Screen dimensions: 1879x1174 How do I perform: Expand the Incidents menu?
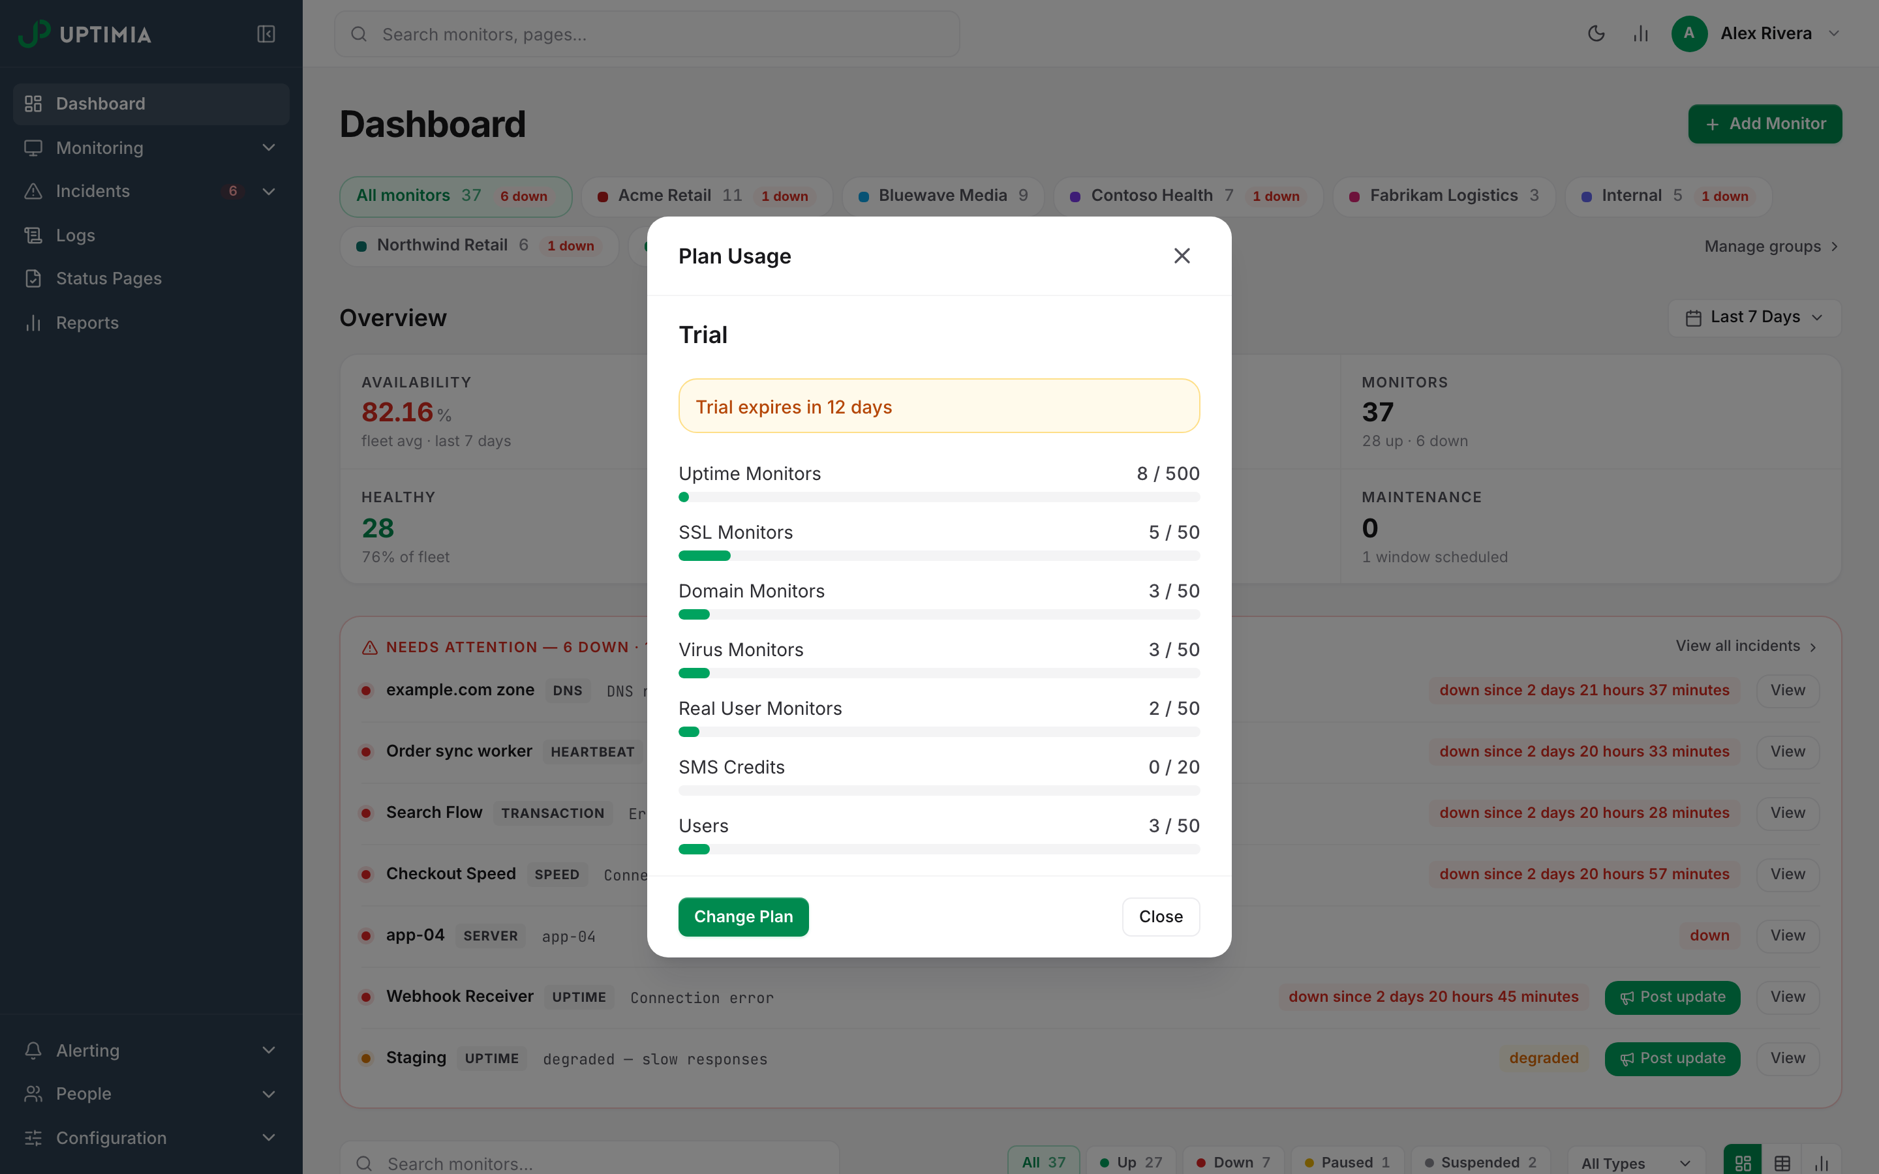151,191
